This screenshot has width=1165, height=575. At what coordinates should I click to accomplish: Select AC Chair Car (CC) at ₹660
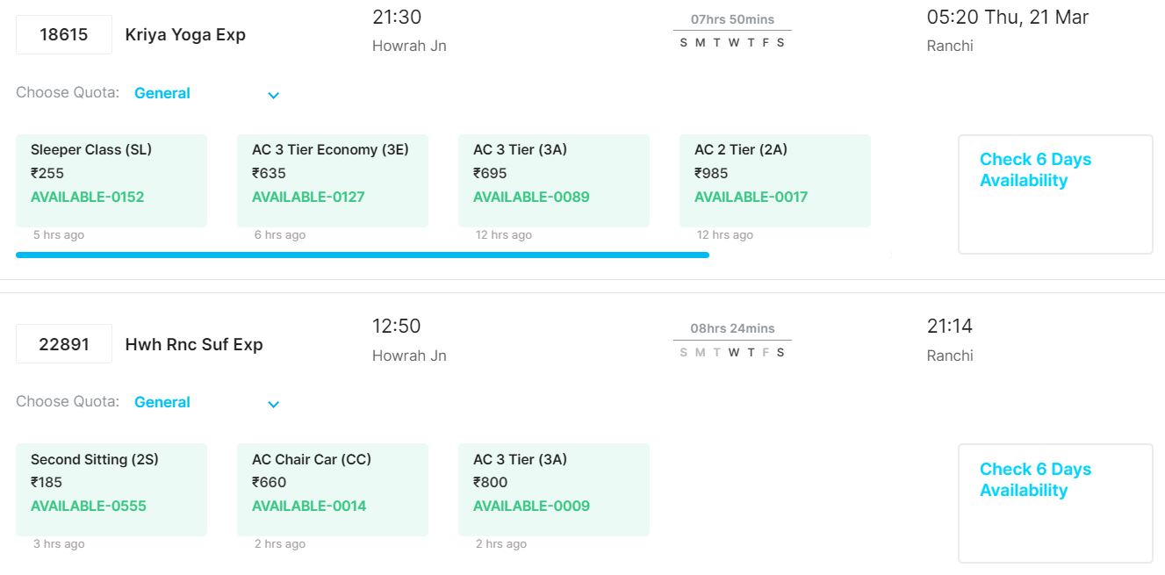pyautogui.click(x=333, y=490)
